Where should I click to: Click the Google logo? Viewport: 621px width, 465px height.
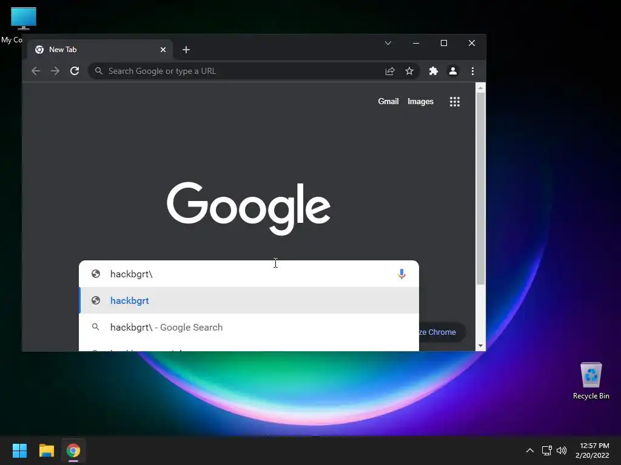coord(249,208)
